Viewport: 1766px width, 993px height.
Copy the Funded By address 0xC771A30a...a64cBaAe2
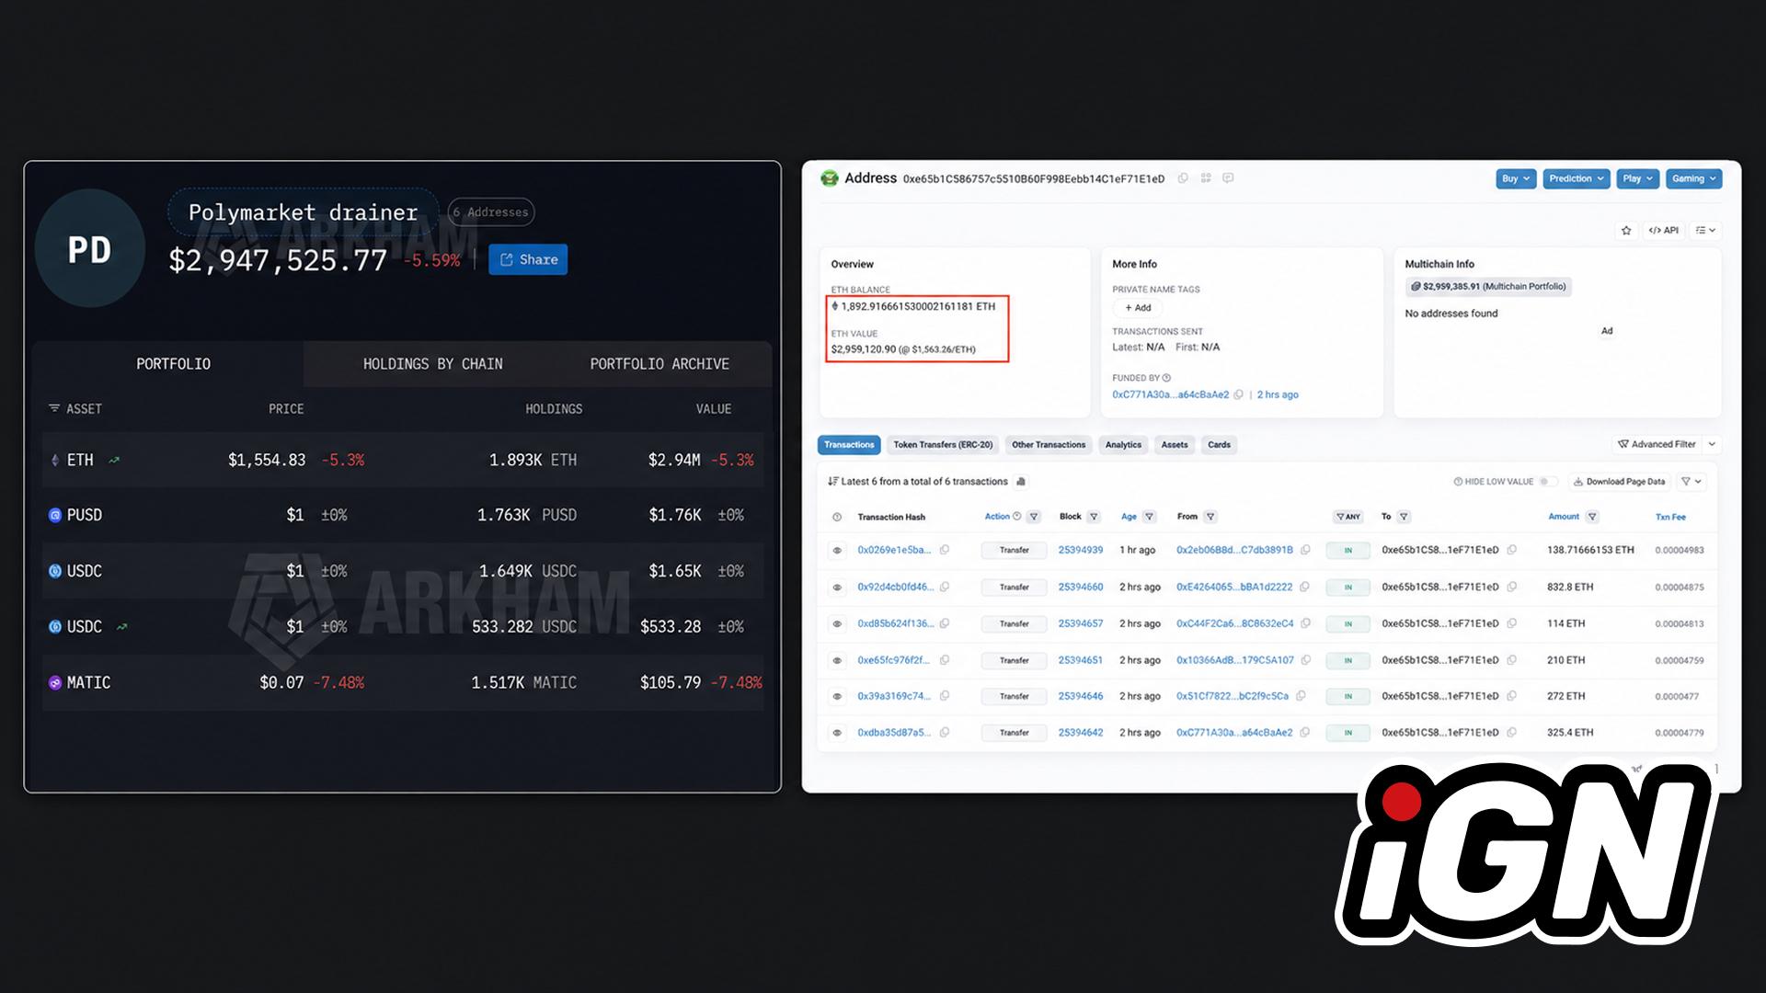click(x=1239, y=394)
